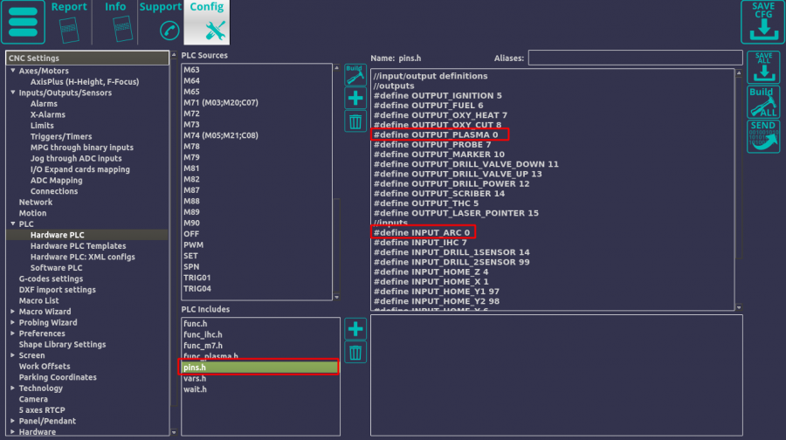The image size is (786, 440).
Task: Select M71 (M03;M20;C07) in PLC Sources
Action: point(219,102)
